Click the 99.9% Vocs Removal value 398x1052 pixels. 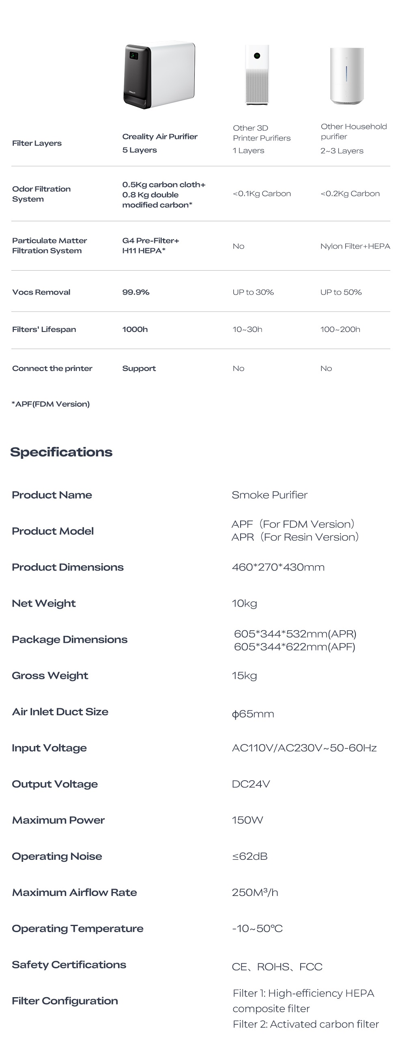coord(136,292)
